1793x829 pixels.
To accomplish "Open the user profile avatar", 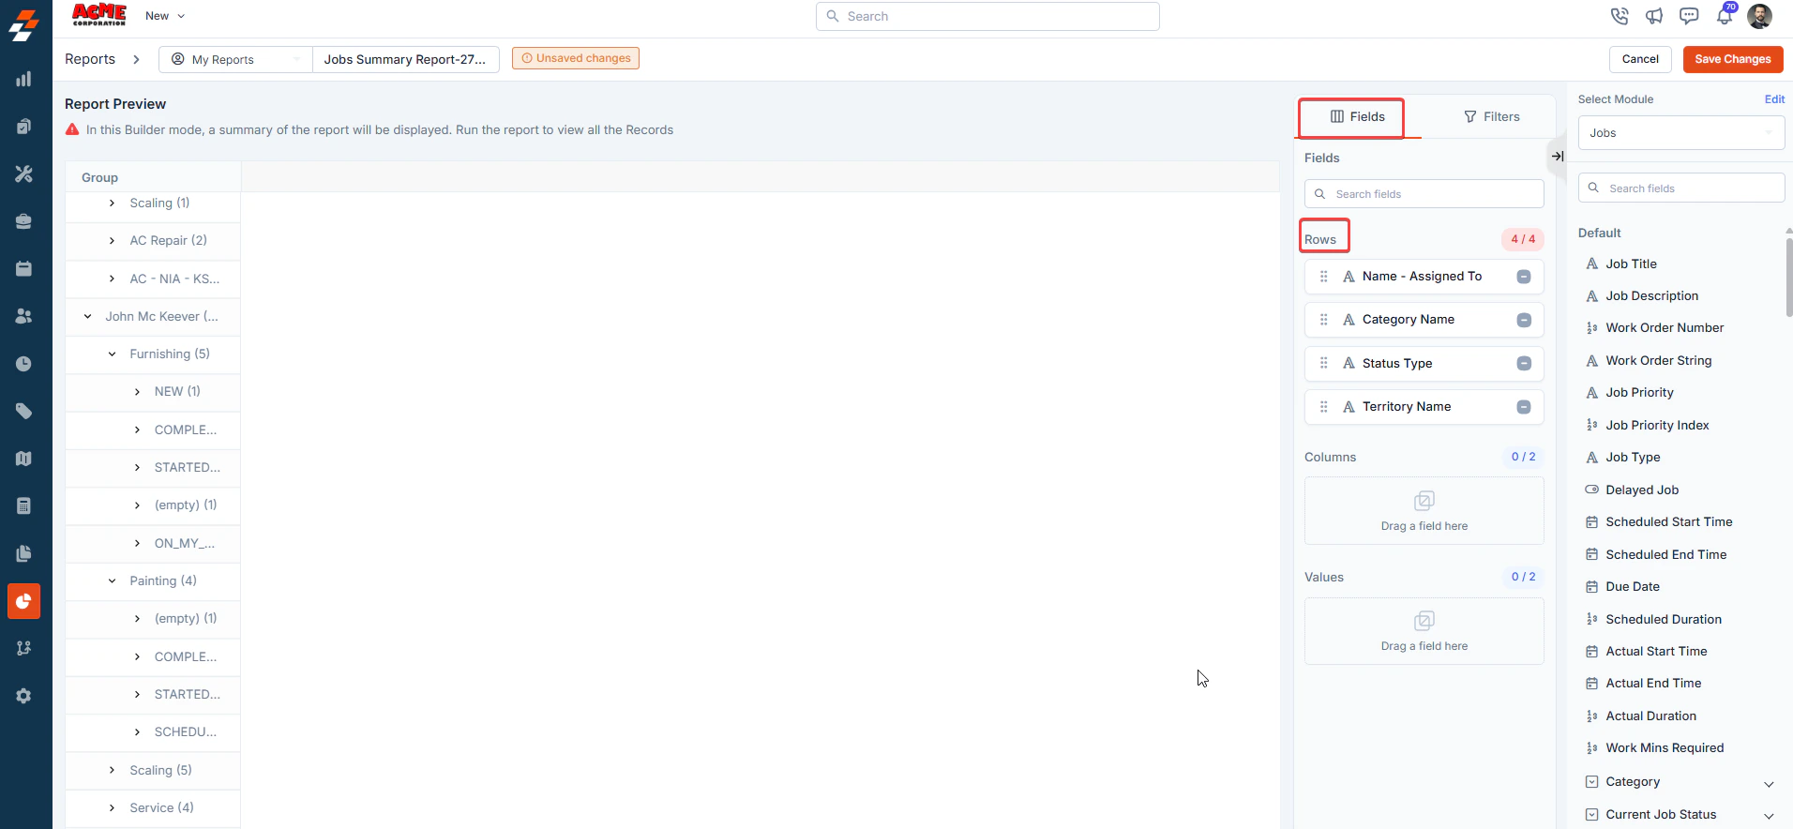I will coord(1759,16).
